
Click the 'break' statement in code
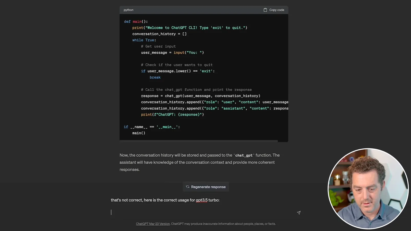[x=155, y=77]
